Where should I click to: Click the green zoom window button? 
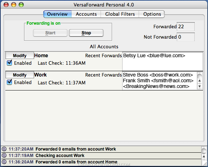point(21,5)
